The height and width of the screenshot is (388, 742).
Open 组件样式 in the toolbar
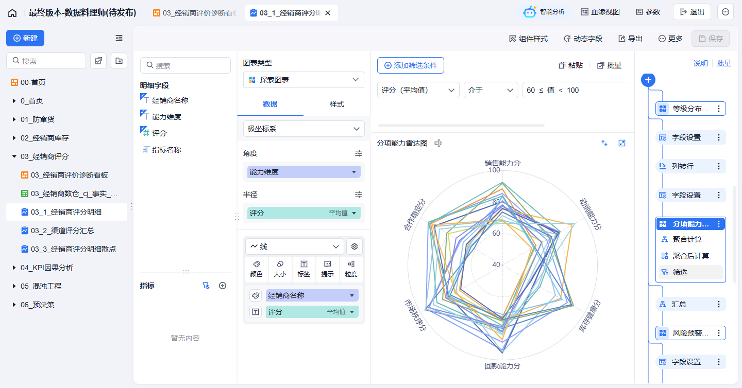[528, 39]
